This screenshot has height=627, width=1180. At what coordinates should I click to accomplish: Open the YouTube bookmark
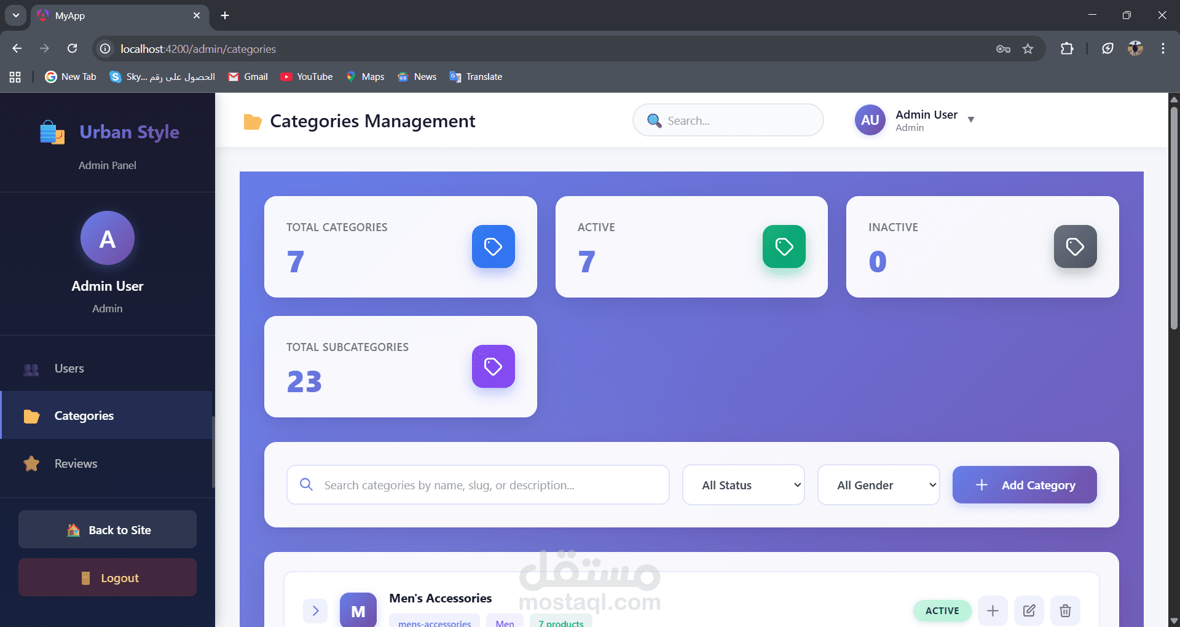tap(306, 77)
